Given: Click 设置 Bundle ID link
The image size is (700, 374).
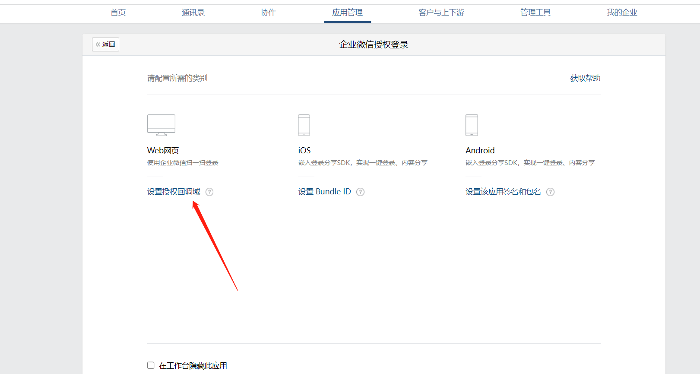Looking at the screenshot, I should click(324, 192).
